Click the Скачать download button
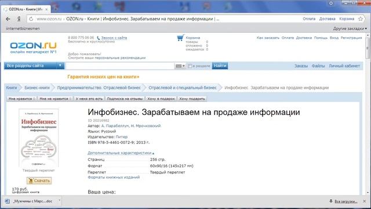This screenshot has height=209, width=371. (39, 181)
